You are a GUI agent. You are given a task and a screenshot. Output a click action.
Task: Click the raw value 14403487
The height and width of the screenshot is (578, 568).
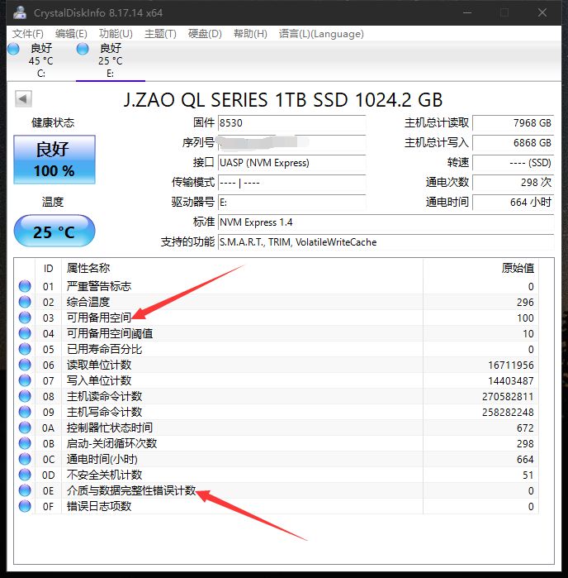pyautogui.click(x=511, y=381)
